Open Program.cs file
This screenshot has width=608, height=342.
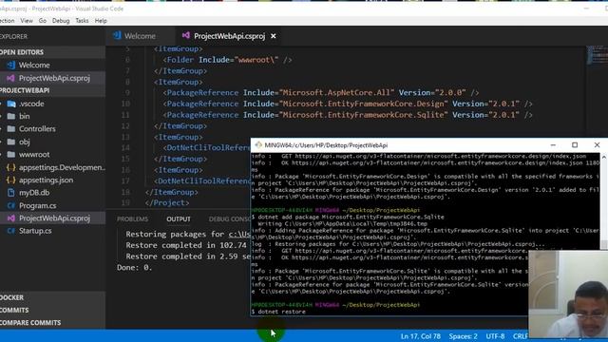click(38, 205)
